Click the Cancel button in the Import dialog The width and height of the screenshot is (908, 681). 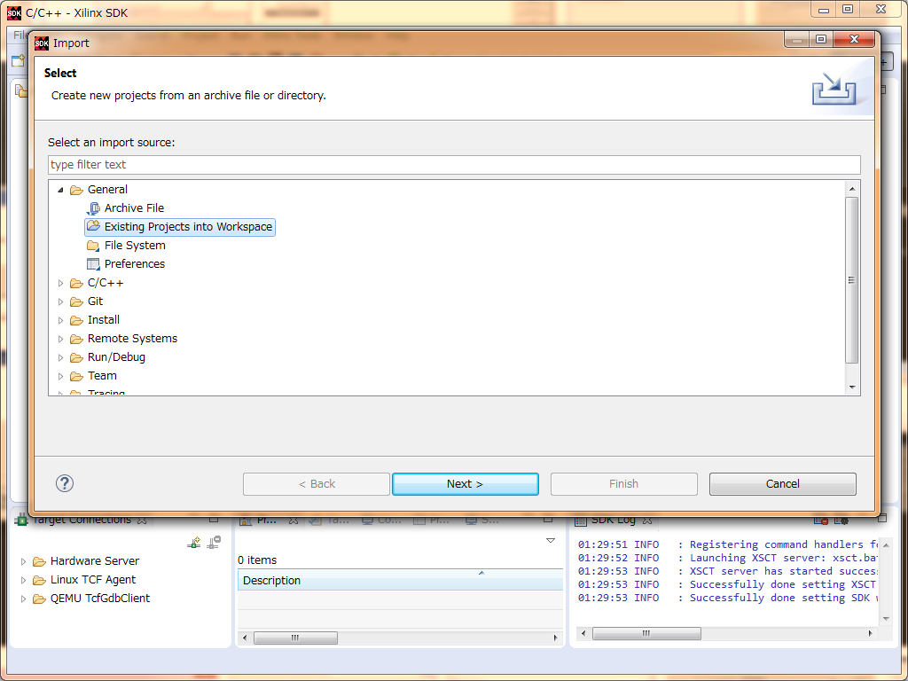(782, 483)
